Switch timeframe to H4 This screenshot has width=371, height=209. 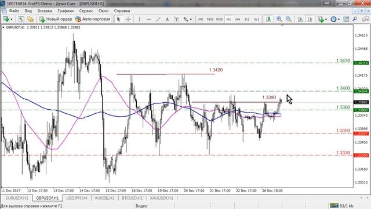pos(238,19)
